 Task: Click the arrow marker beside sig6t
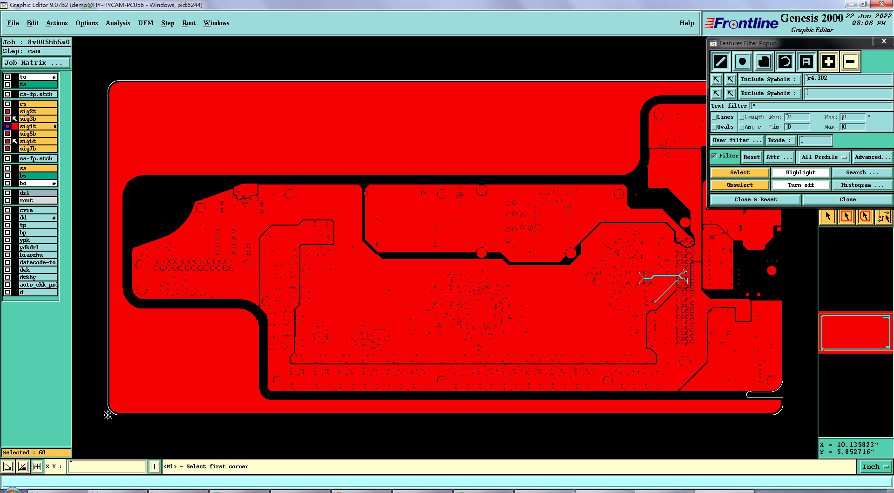click(x=15, y=141)
